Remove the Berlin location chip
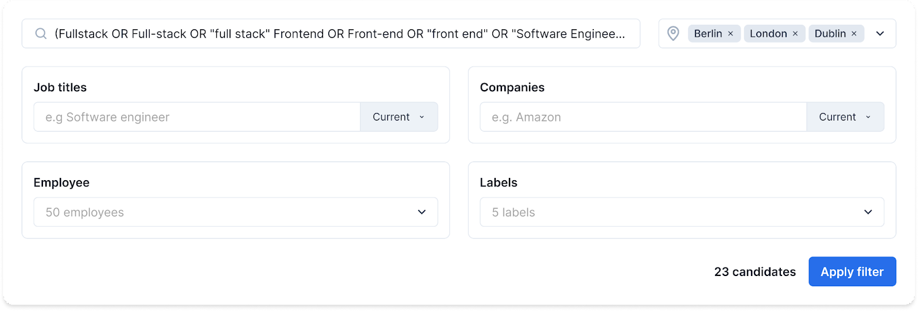 pyautogui.click(x=730, y=34)
